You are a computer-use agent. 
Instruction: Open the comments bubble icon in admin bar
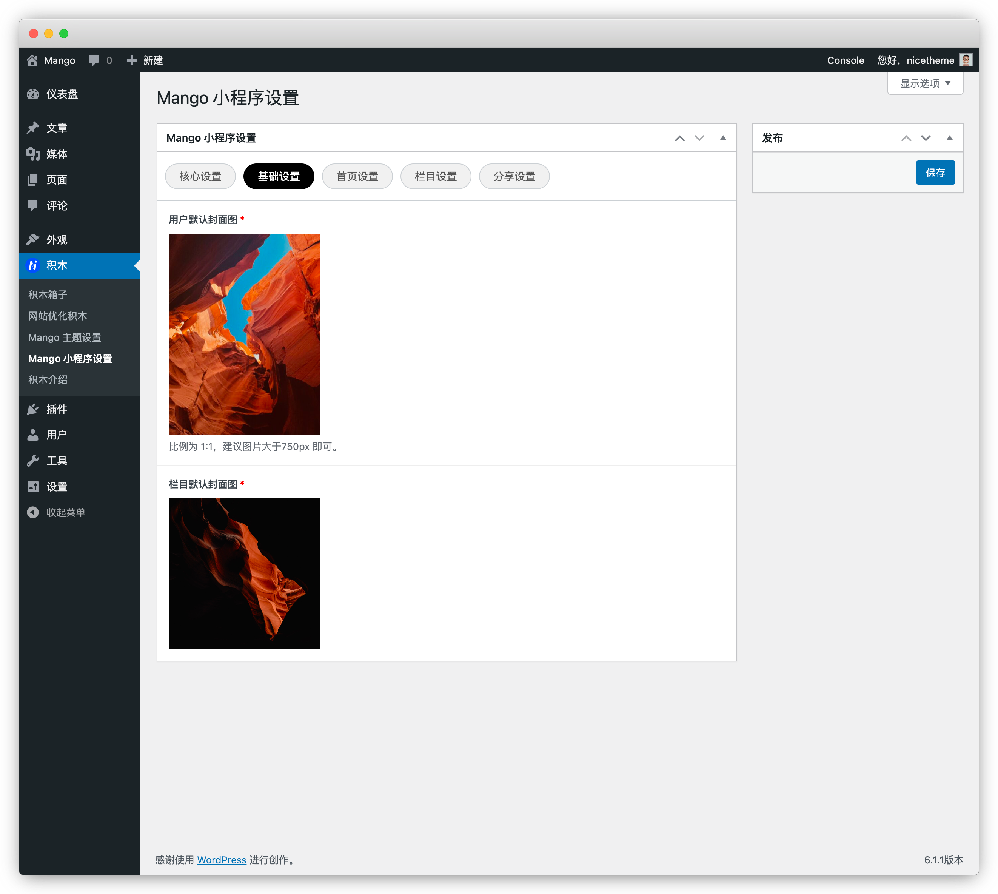pyautogui.click(x=94, y=60)
